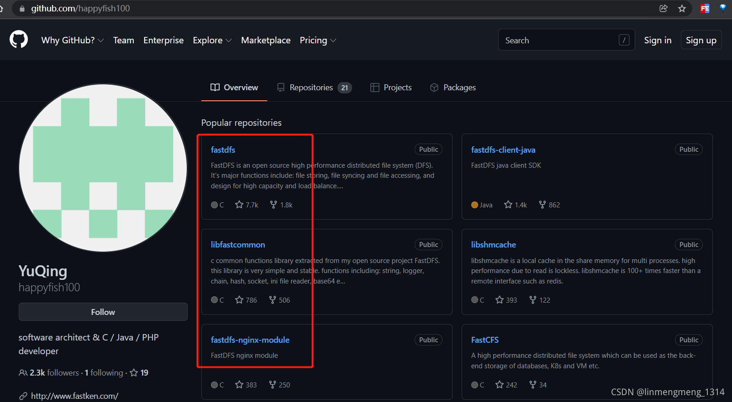This screenshot has height=402, width=732.
Task: Click the C language dot on fastdfs
Action: coord(214,205)
